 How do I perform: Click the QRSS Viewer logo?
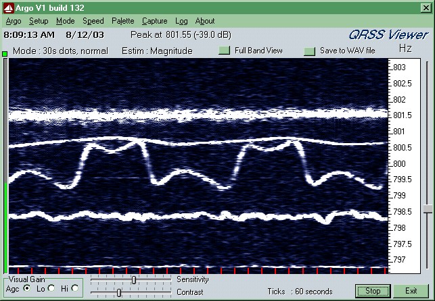click(x=388, y=35)
